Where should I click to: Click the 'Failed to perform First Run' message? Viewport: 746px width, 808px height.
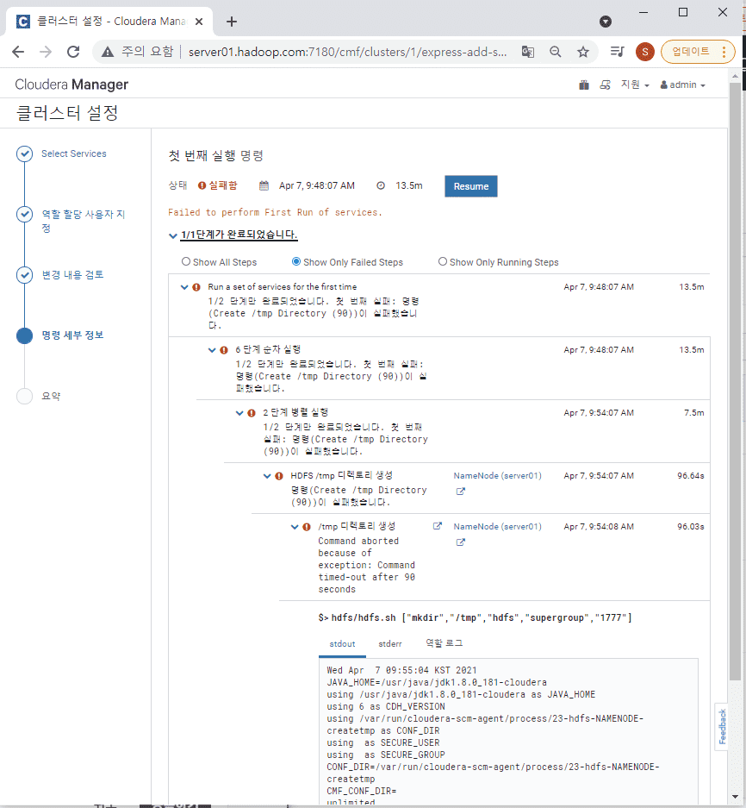click(276, 212)
